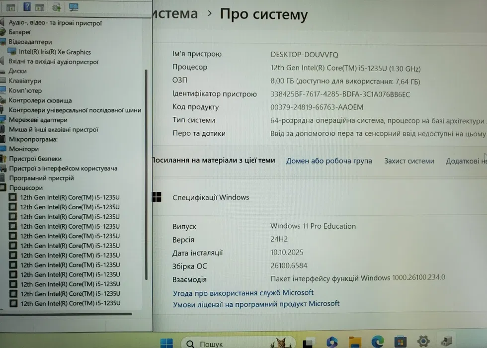Go back to Система via breadcrumb

tap(175, 14)
